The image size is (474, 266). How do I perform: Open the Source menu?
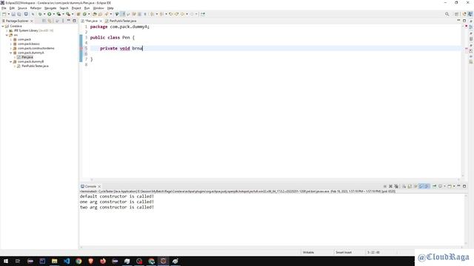coord(22,8)
